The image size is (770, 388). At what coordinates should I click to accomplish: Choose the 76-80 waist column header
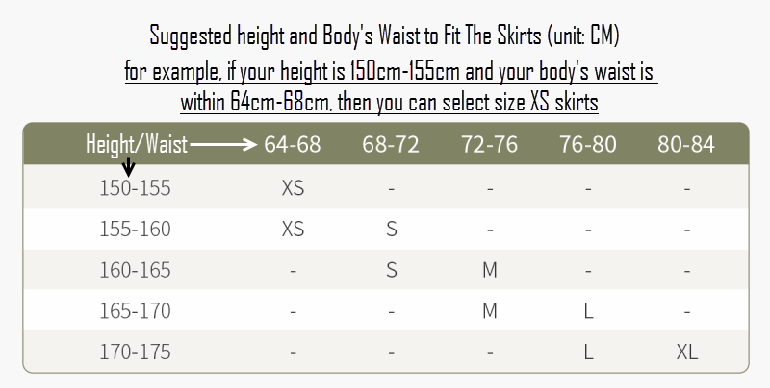click(588, 144)
